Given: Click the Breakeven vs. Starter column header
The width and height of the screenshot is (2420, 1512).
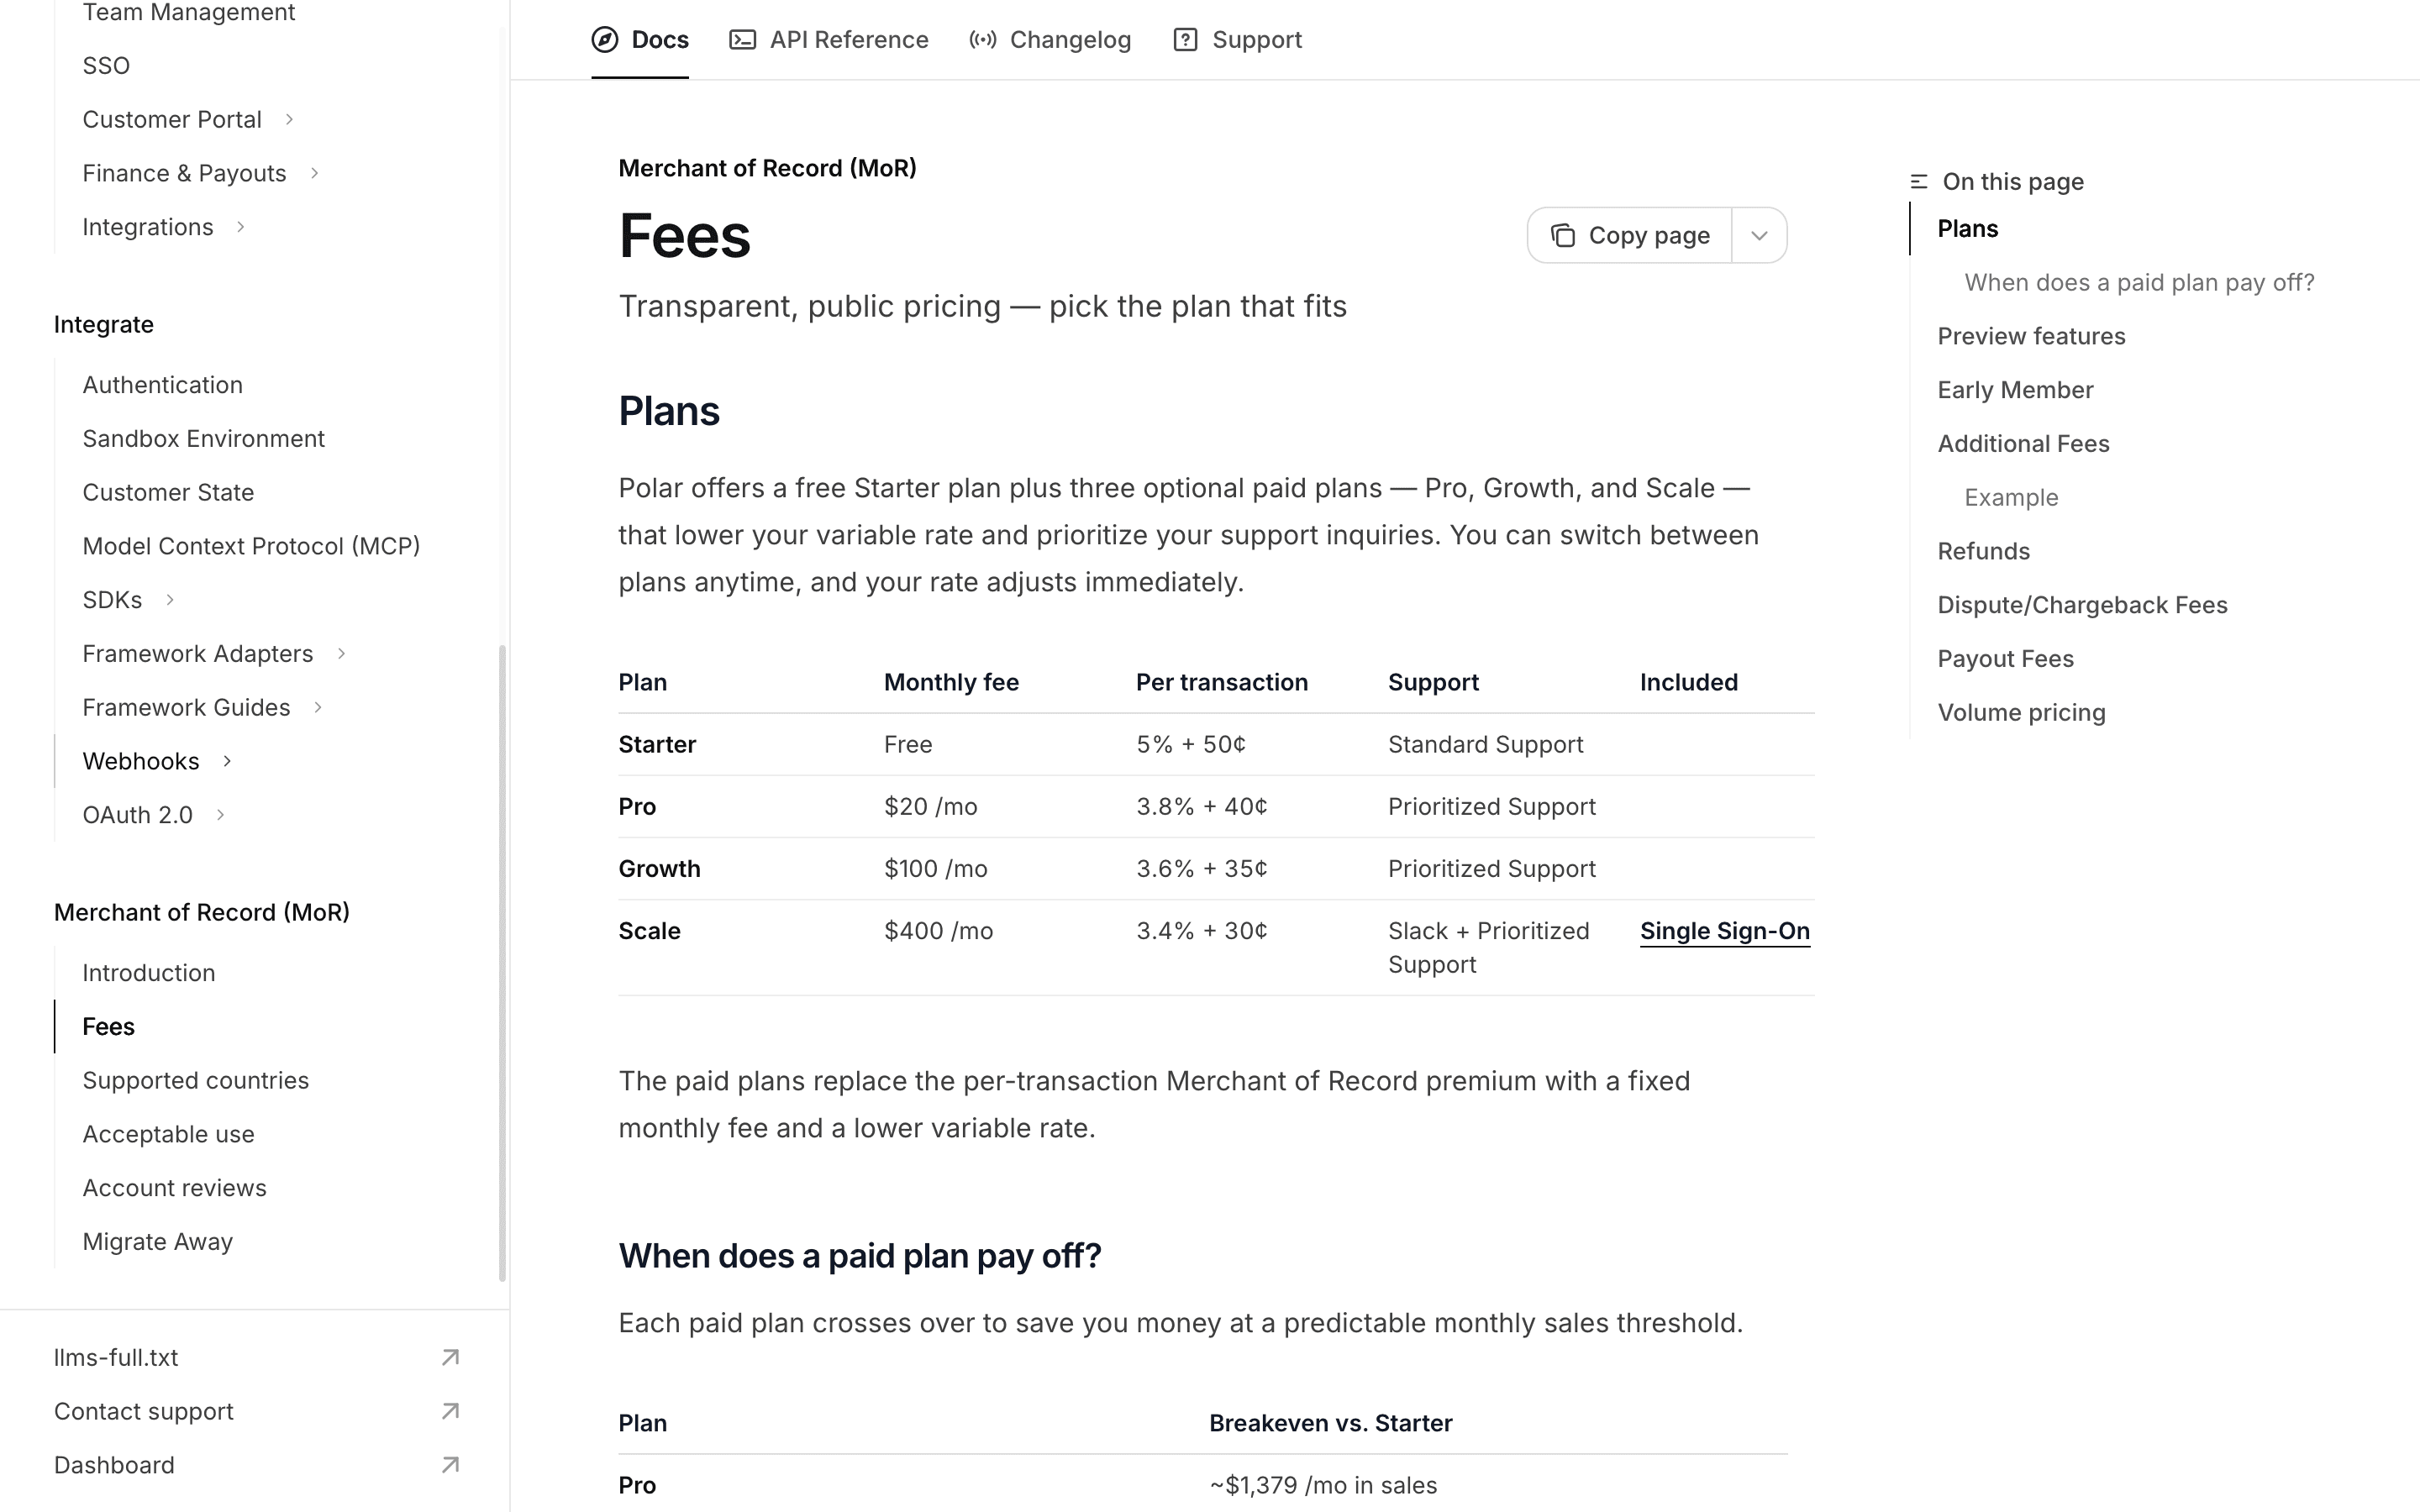Looking at the screenshot, I should click(1330, 1424).
